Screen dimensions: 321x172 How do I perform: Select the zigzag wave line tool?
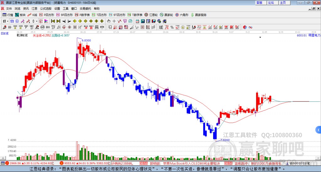(x=137, y=27)
